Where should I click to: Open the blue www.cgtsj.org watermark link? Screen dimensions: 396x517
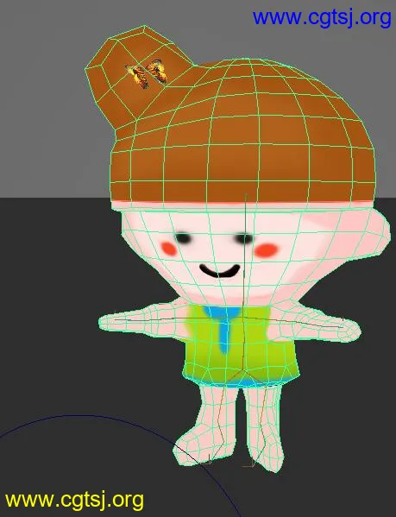point(322,17)
